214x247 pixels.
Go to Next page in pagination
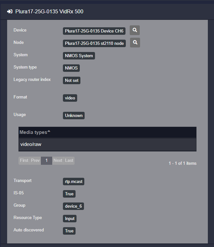pos(58,161)
